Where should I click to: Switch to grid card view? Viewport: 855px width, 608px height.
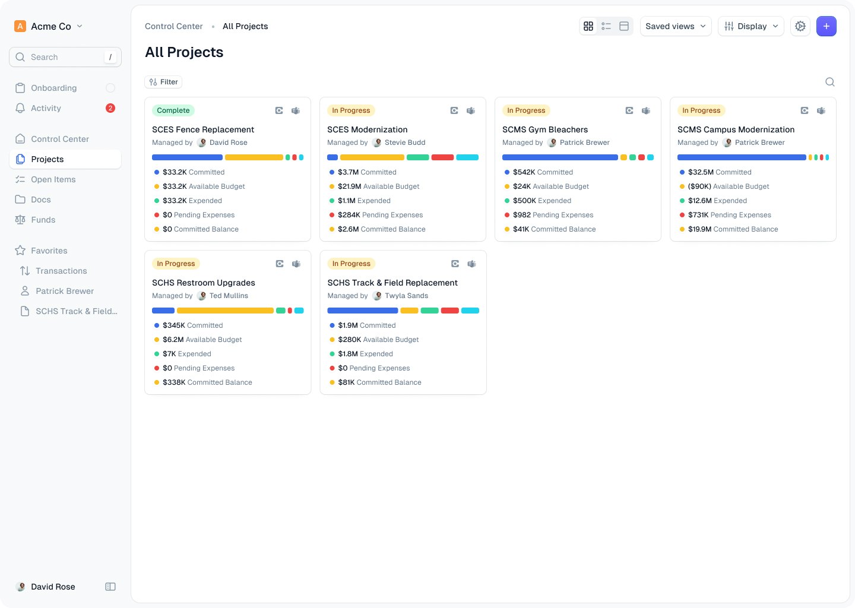coord(588,26)
